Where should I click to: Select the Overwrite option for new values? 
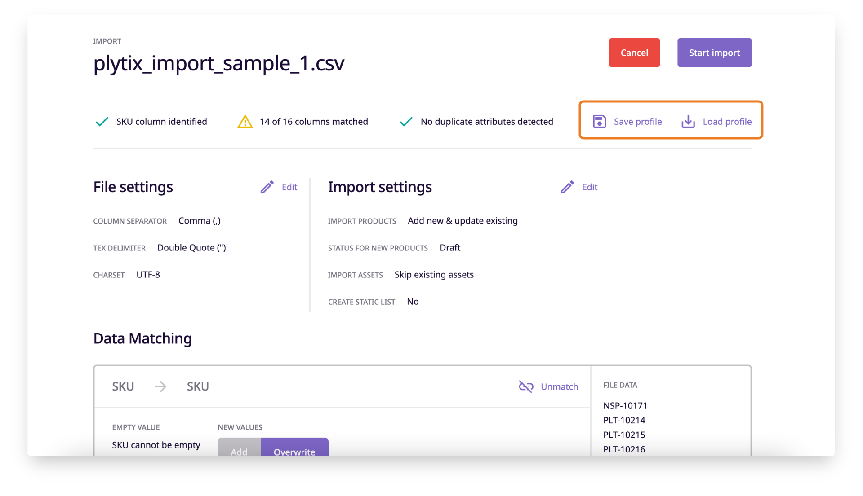tap(294, 447)
